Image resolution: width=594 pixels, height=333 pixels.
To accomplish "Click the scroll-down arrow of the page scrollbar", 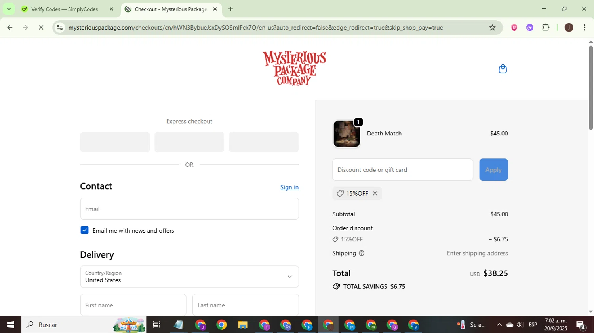I will 590,312.
